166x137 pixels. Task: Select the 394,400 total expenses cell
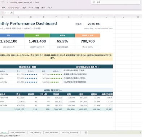click(69, 109)
